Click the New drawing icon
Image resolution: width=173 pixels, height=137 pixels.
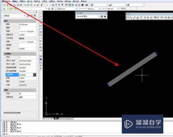coord(4,5)
